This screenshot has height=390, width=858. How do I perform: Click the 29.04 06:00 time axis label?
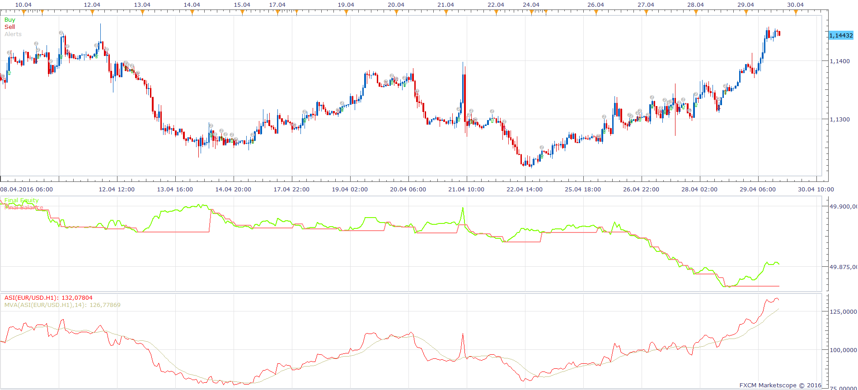[758, 190]
